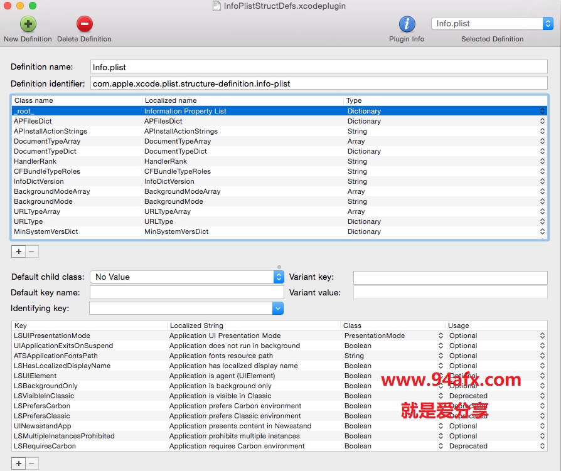Sort by the Key column header
The width and height of the screenshot is (561, 471).
[x=90, y=325]
